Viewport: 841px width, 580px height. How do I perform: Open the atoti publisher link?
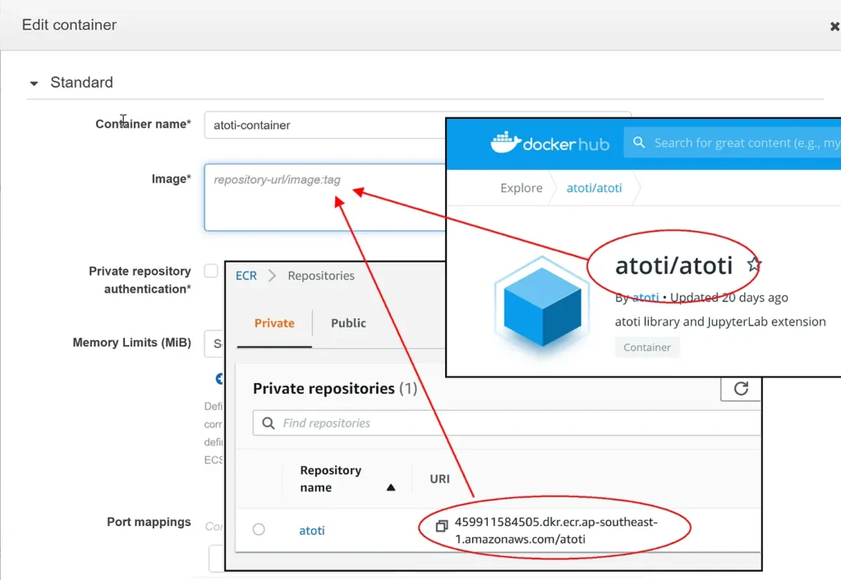point(646,297)
